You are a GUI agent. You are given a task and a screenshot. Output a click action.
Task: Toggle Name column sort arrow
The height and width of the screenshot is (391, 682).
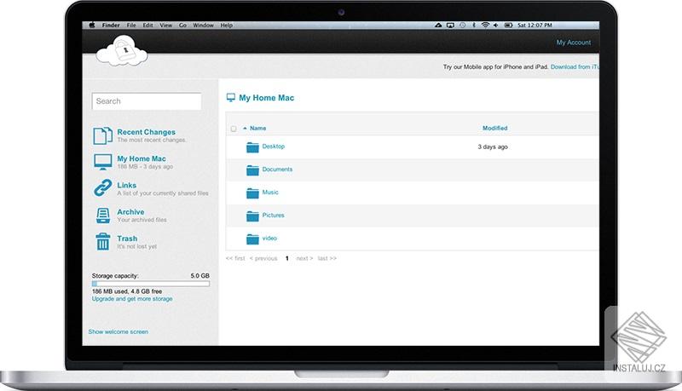tap(245, 128)
